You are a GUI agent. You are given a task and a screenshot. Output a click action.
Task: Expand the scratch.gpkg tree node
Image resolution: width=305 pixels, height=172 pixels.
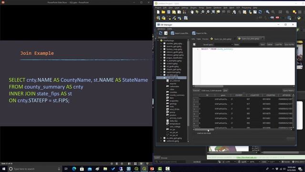coord(161,64)
